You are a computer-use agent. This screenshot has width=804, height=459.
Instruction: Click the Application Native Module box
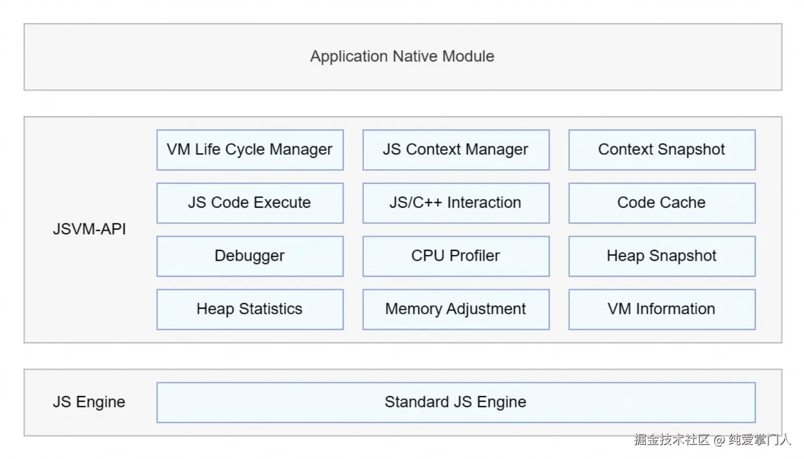403,57
